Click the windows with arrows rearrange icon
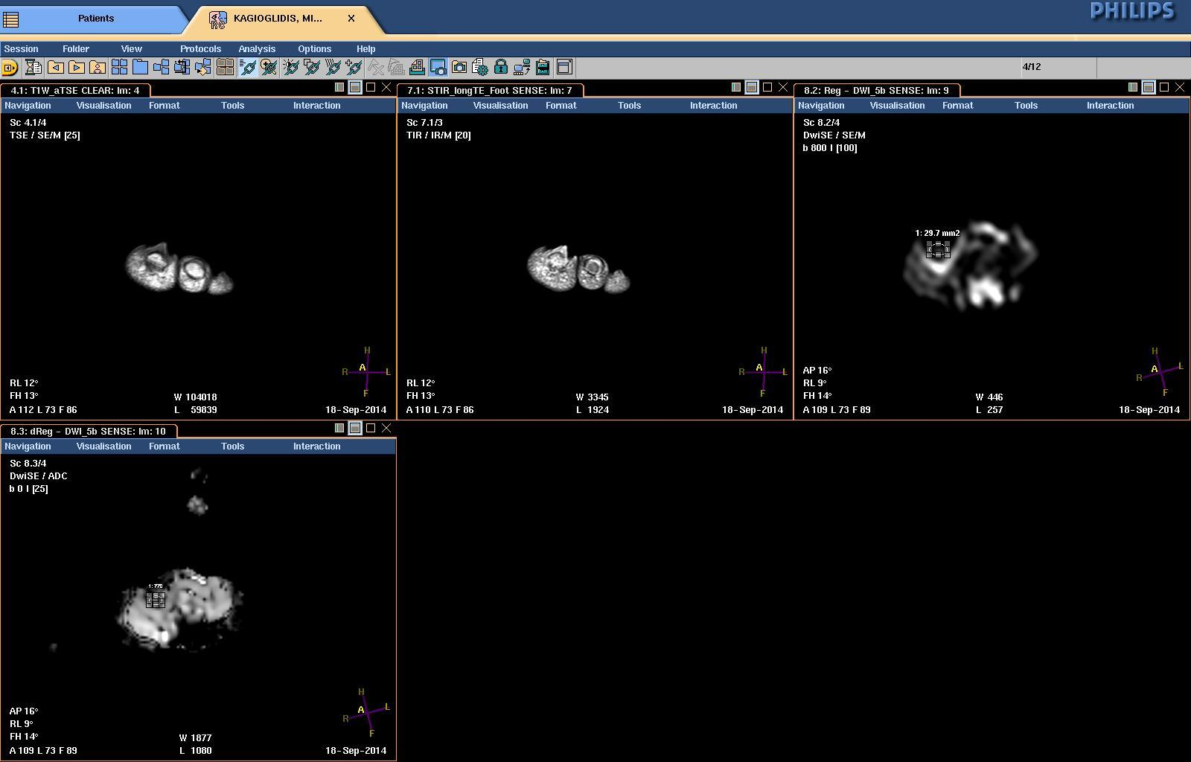The image size is (1191, 762). coord(182,68)
